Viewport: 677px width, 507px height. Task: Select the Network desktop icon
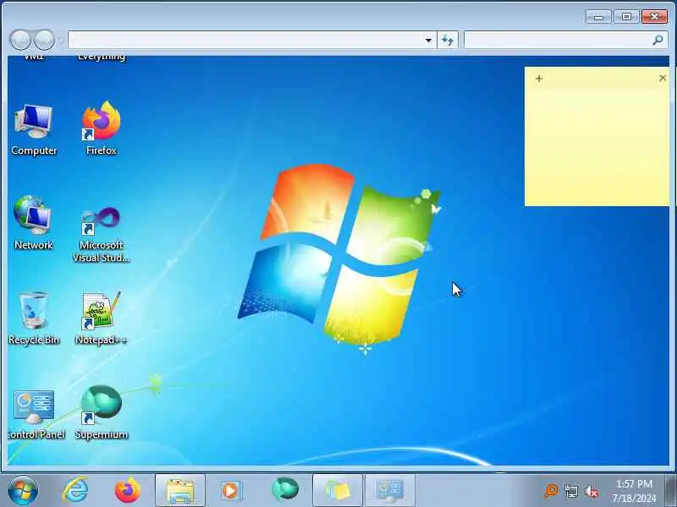(33, 222)
